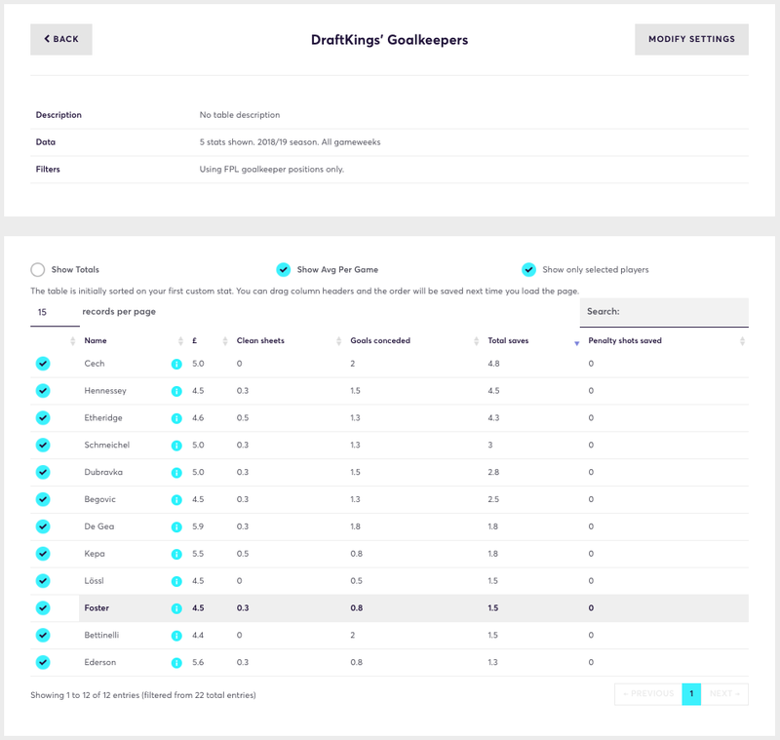Open the info icon for De Gea
The image size is (780, 740).
pyautogui.click(x=176, y=526)
